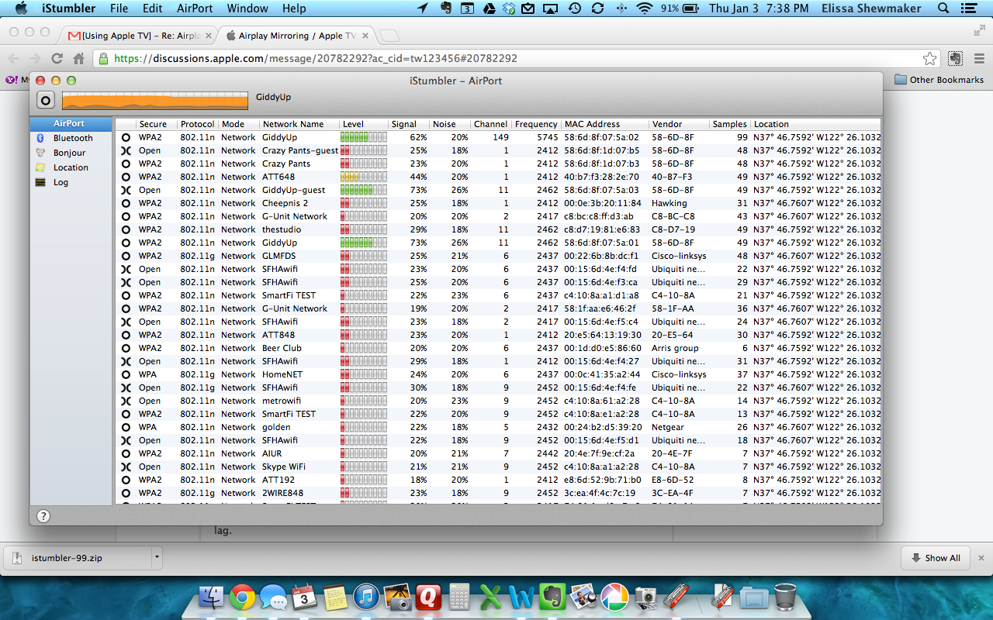Screen dimensions: 993x620
Task: Open the Time Machine menu bar icon
Action: pos(575,9)
